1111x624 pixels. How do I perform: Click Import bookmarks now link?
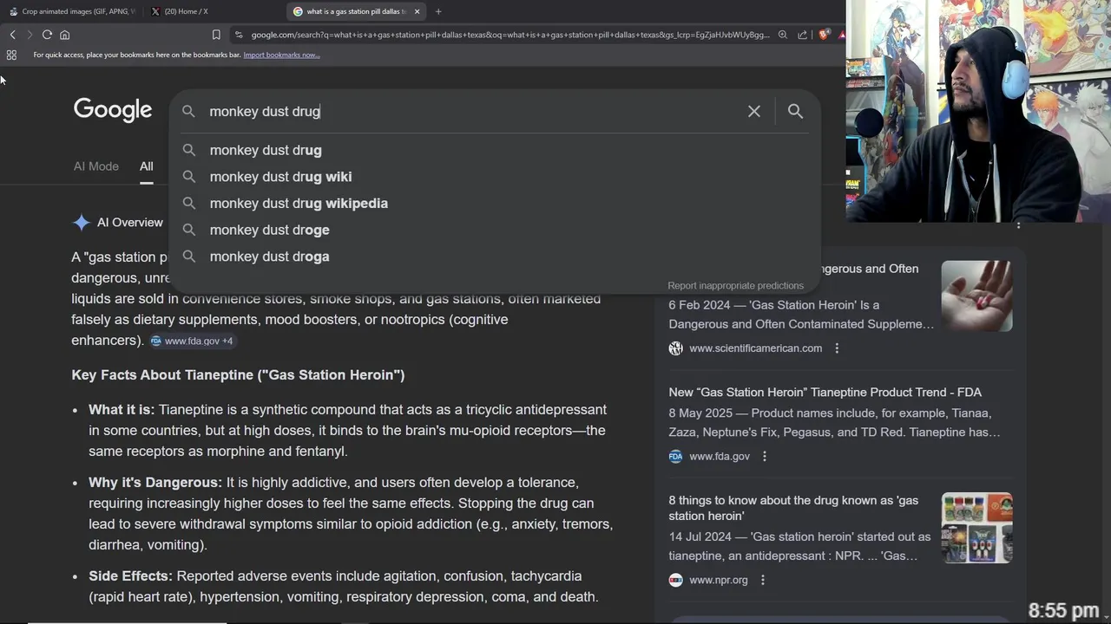[281, 55]
